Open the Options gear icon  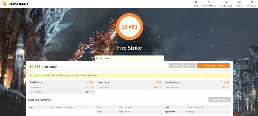point(252,2)
